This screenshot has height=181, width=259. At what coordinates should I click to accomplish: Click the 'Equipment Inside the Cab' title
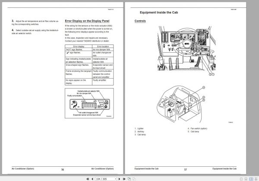coord(159,13)
